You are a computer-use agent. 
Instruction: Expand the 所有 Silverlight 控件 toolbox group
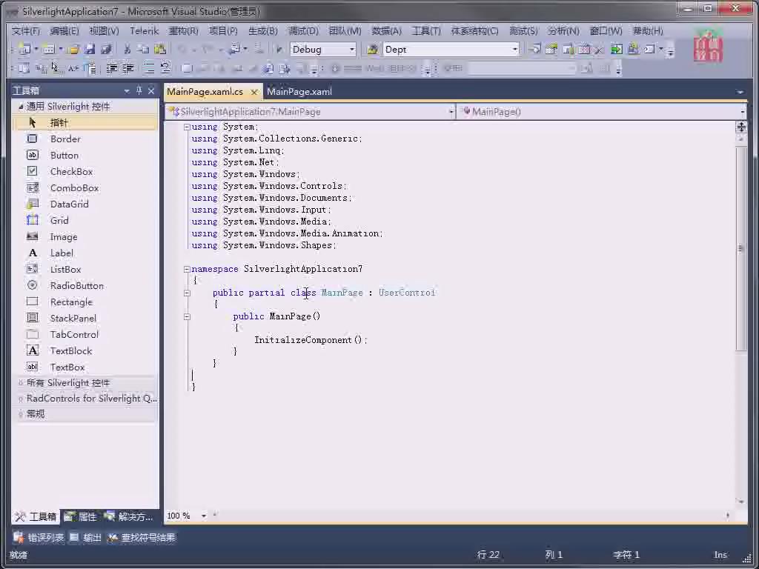pyautogui.click(x=20, y=383)
